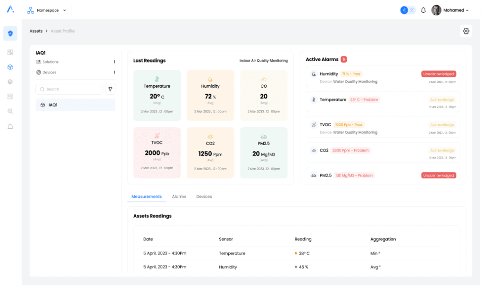Select the Measurements tab

[146, 197]
